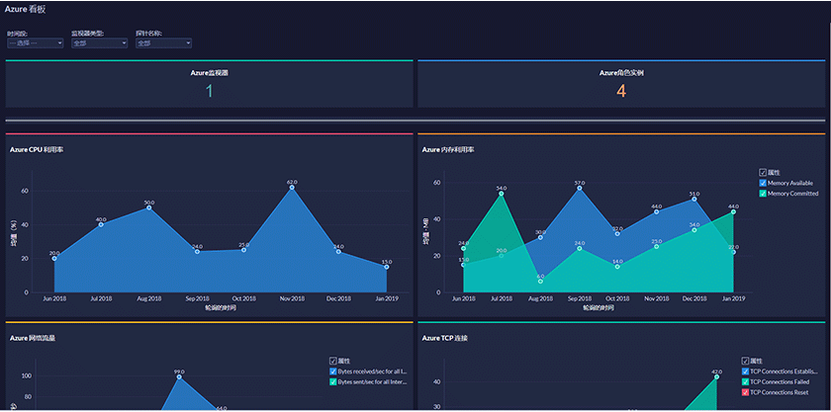Click Nov 2018 label under CPU chart

click(292, 298)
